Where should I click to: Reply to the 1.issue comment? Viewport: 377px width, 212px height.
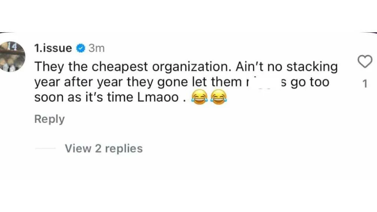[x=49, y=119]
